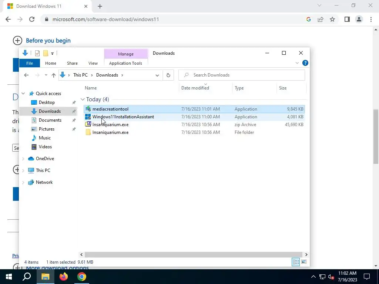
Task: Open Chrome three-dot menu
Action: point(371,19)
